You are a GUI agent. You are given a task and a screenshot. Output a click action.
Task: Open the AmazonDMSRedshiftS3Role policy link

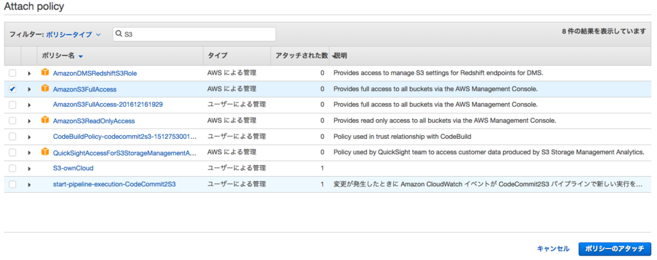pos(95,73)
